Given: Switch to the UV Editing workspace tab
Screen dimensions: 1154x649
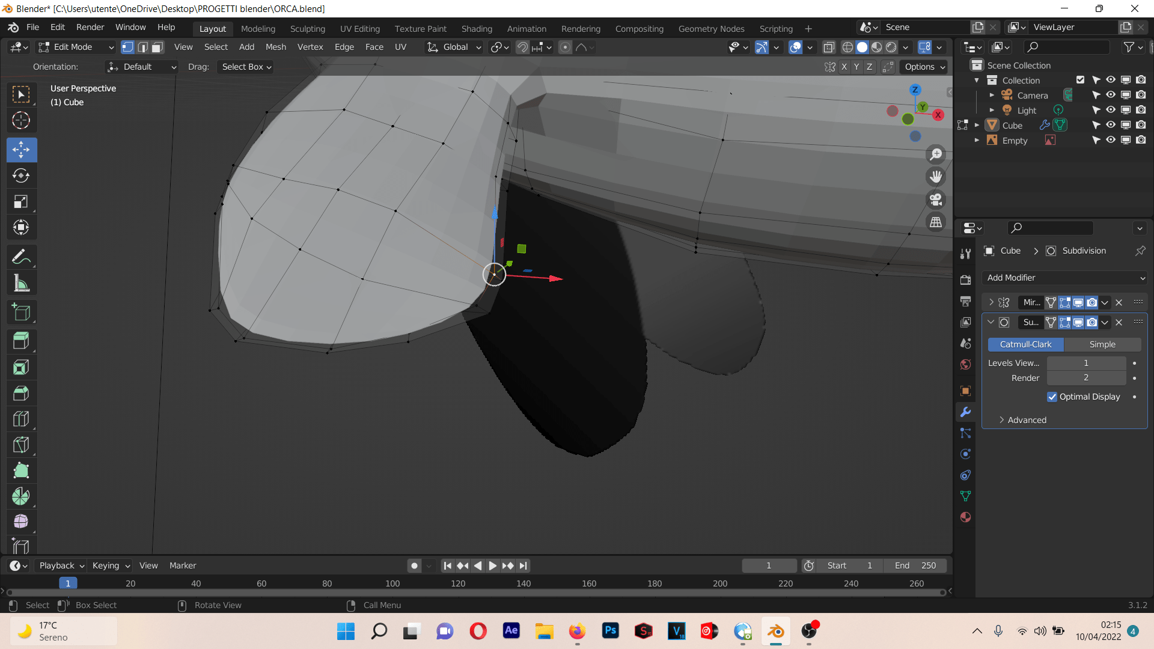Looking at the screenshot, I should [359, 29].
